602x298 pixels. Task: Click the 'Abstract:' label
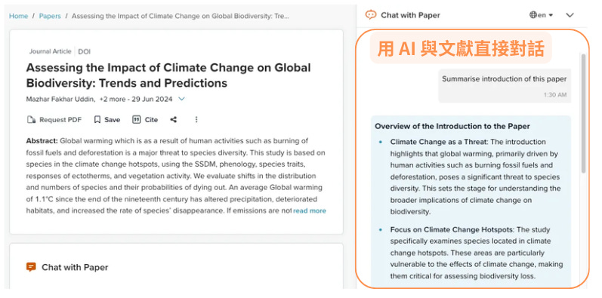42,141
